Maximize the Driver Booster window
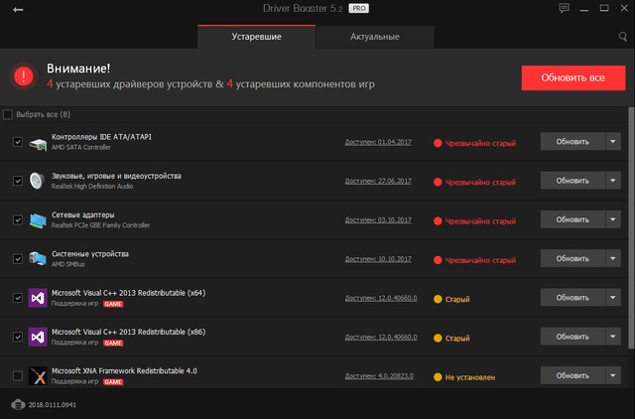Viewport: 635px width, 419px height. [604, 8]
